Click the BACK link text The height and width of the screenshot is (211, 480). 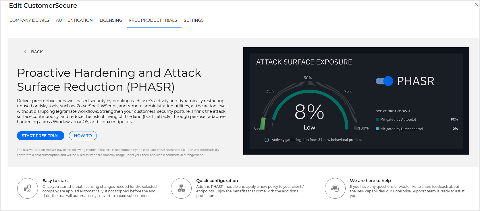point(37,52)
